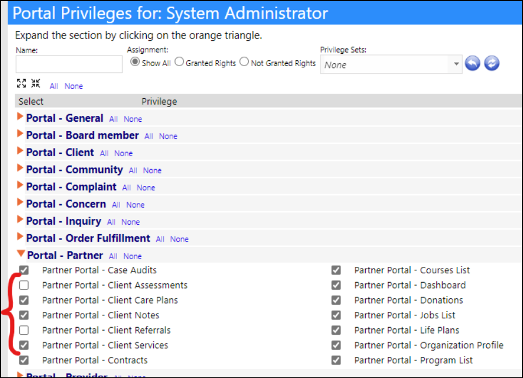Expand the Portal - Complaint section

[20, 185]
